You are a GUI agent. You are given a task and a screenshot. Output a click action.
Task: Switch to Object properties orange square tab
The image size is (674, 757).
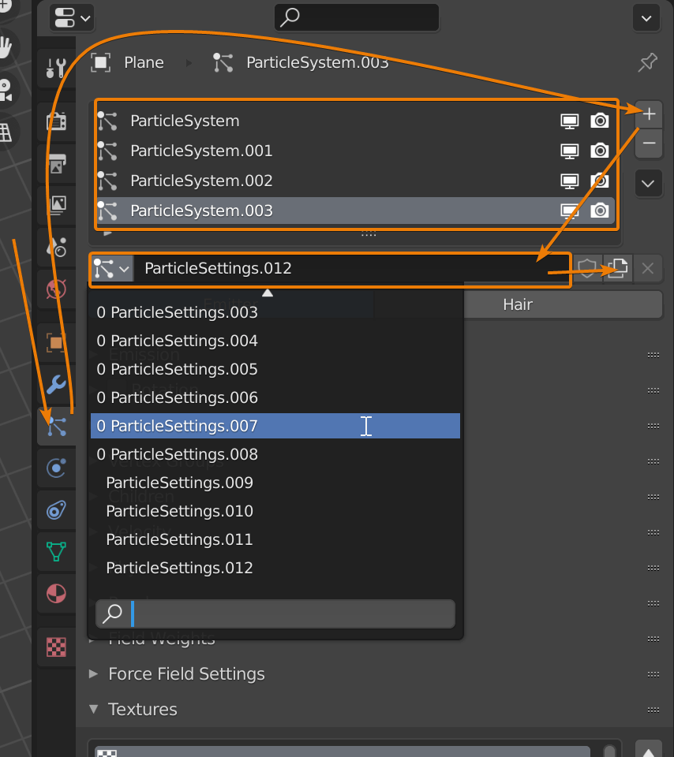point(56,342)
